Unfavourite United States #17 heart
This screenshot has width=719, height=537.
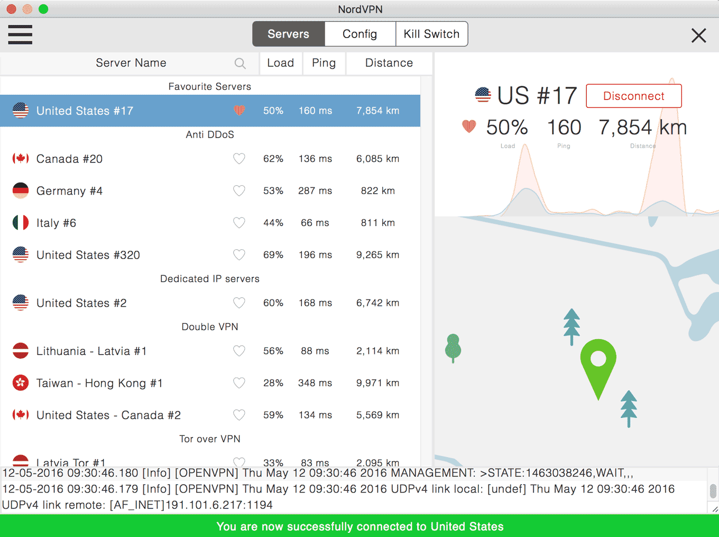pyautogui.click(x=239, y=111)
